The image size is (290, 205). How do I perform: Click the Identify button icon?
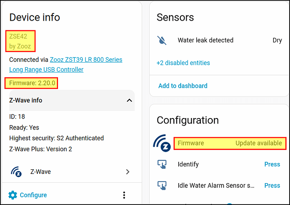coord(162,164)
